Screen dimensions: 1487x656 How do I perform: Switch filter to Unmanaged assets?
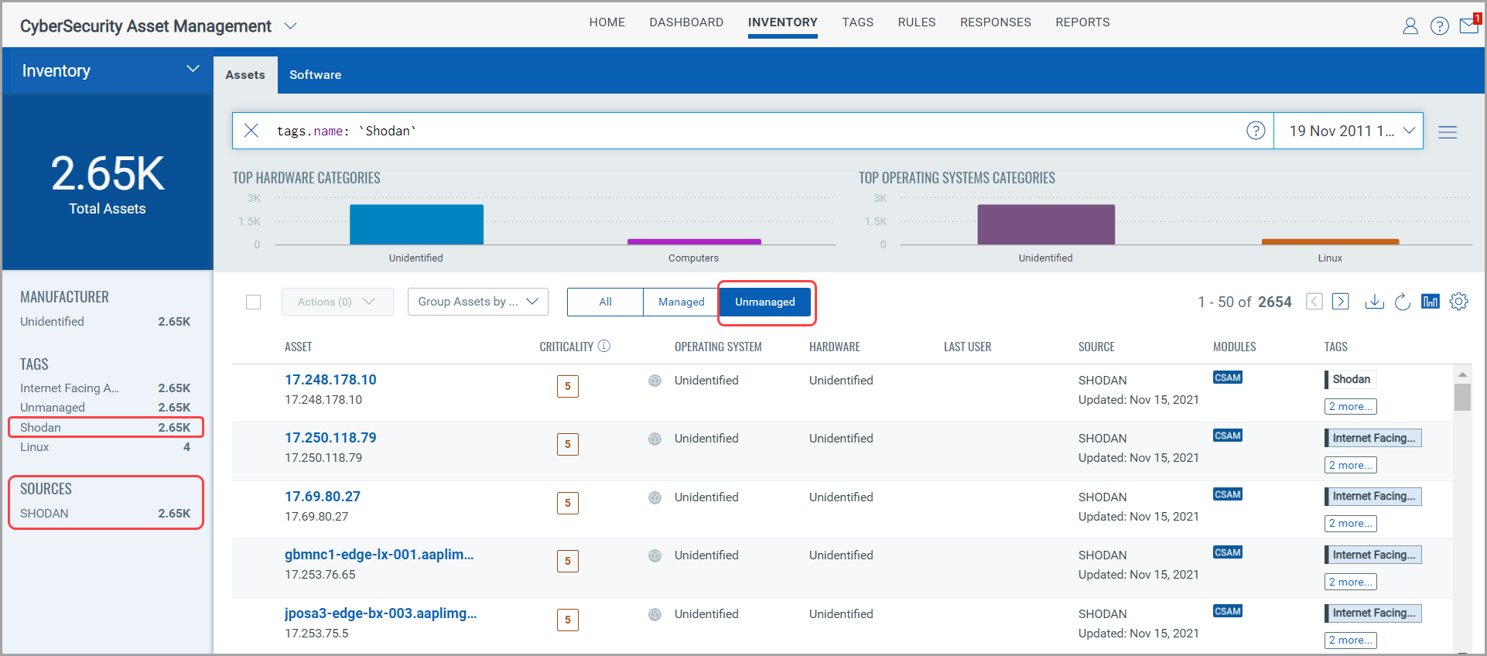click(x=765, y=302)
